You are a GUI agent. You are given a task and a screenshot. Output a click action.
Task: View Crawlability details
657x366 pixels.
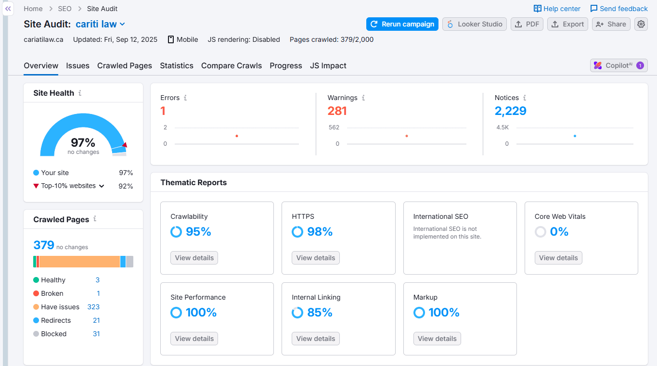[194, 258]
